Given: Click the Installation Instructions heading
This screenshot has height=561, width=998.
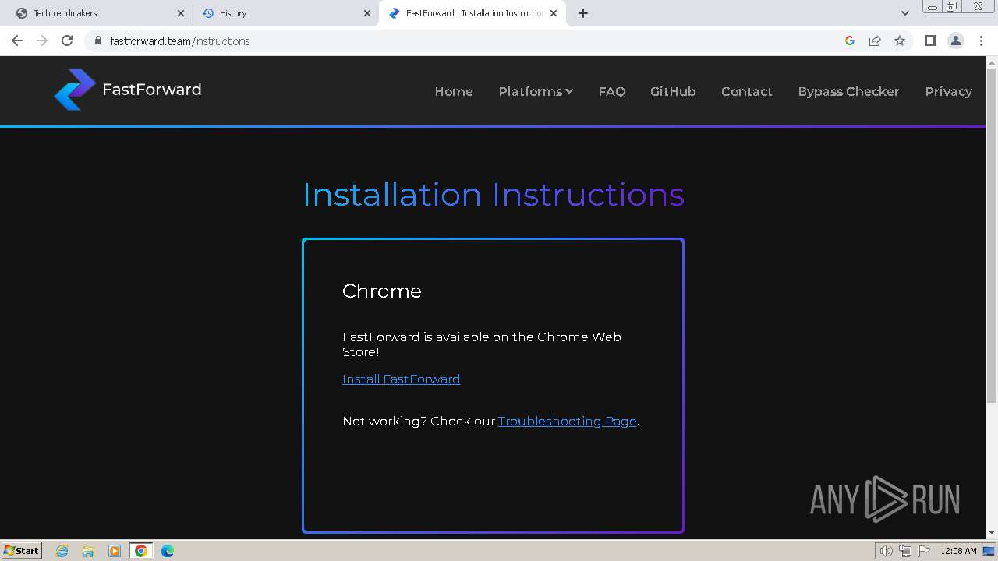Looking at the screenshot, I should point(494,194).
